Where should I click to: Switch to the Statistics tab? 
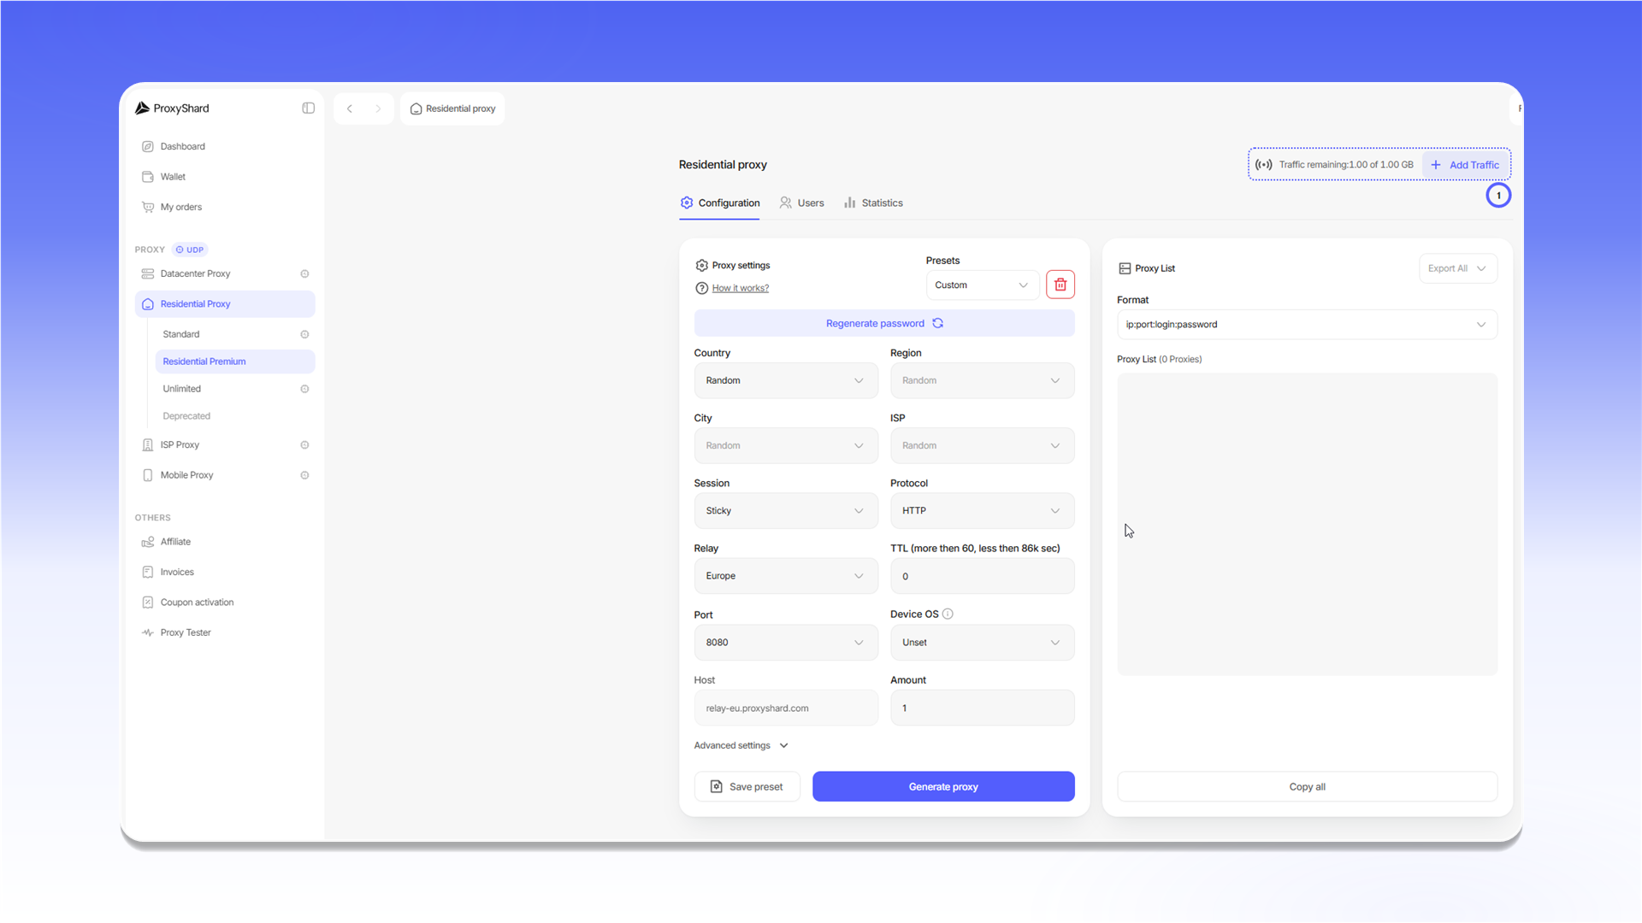873,203
